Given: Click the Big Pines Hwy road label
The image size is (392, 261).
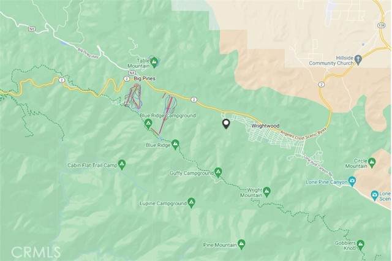Looking at the screenshot, I should (x=88, y=53).
